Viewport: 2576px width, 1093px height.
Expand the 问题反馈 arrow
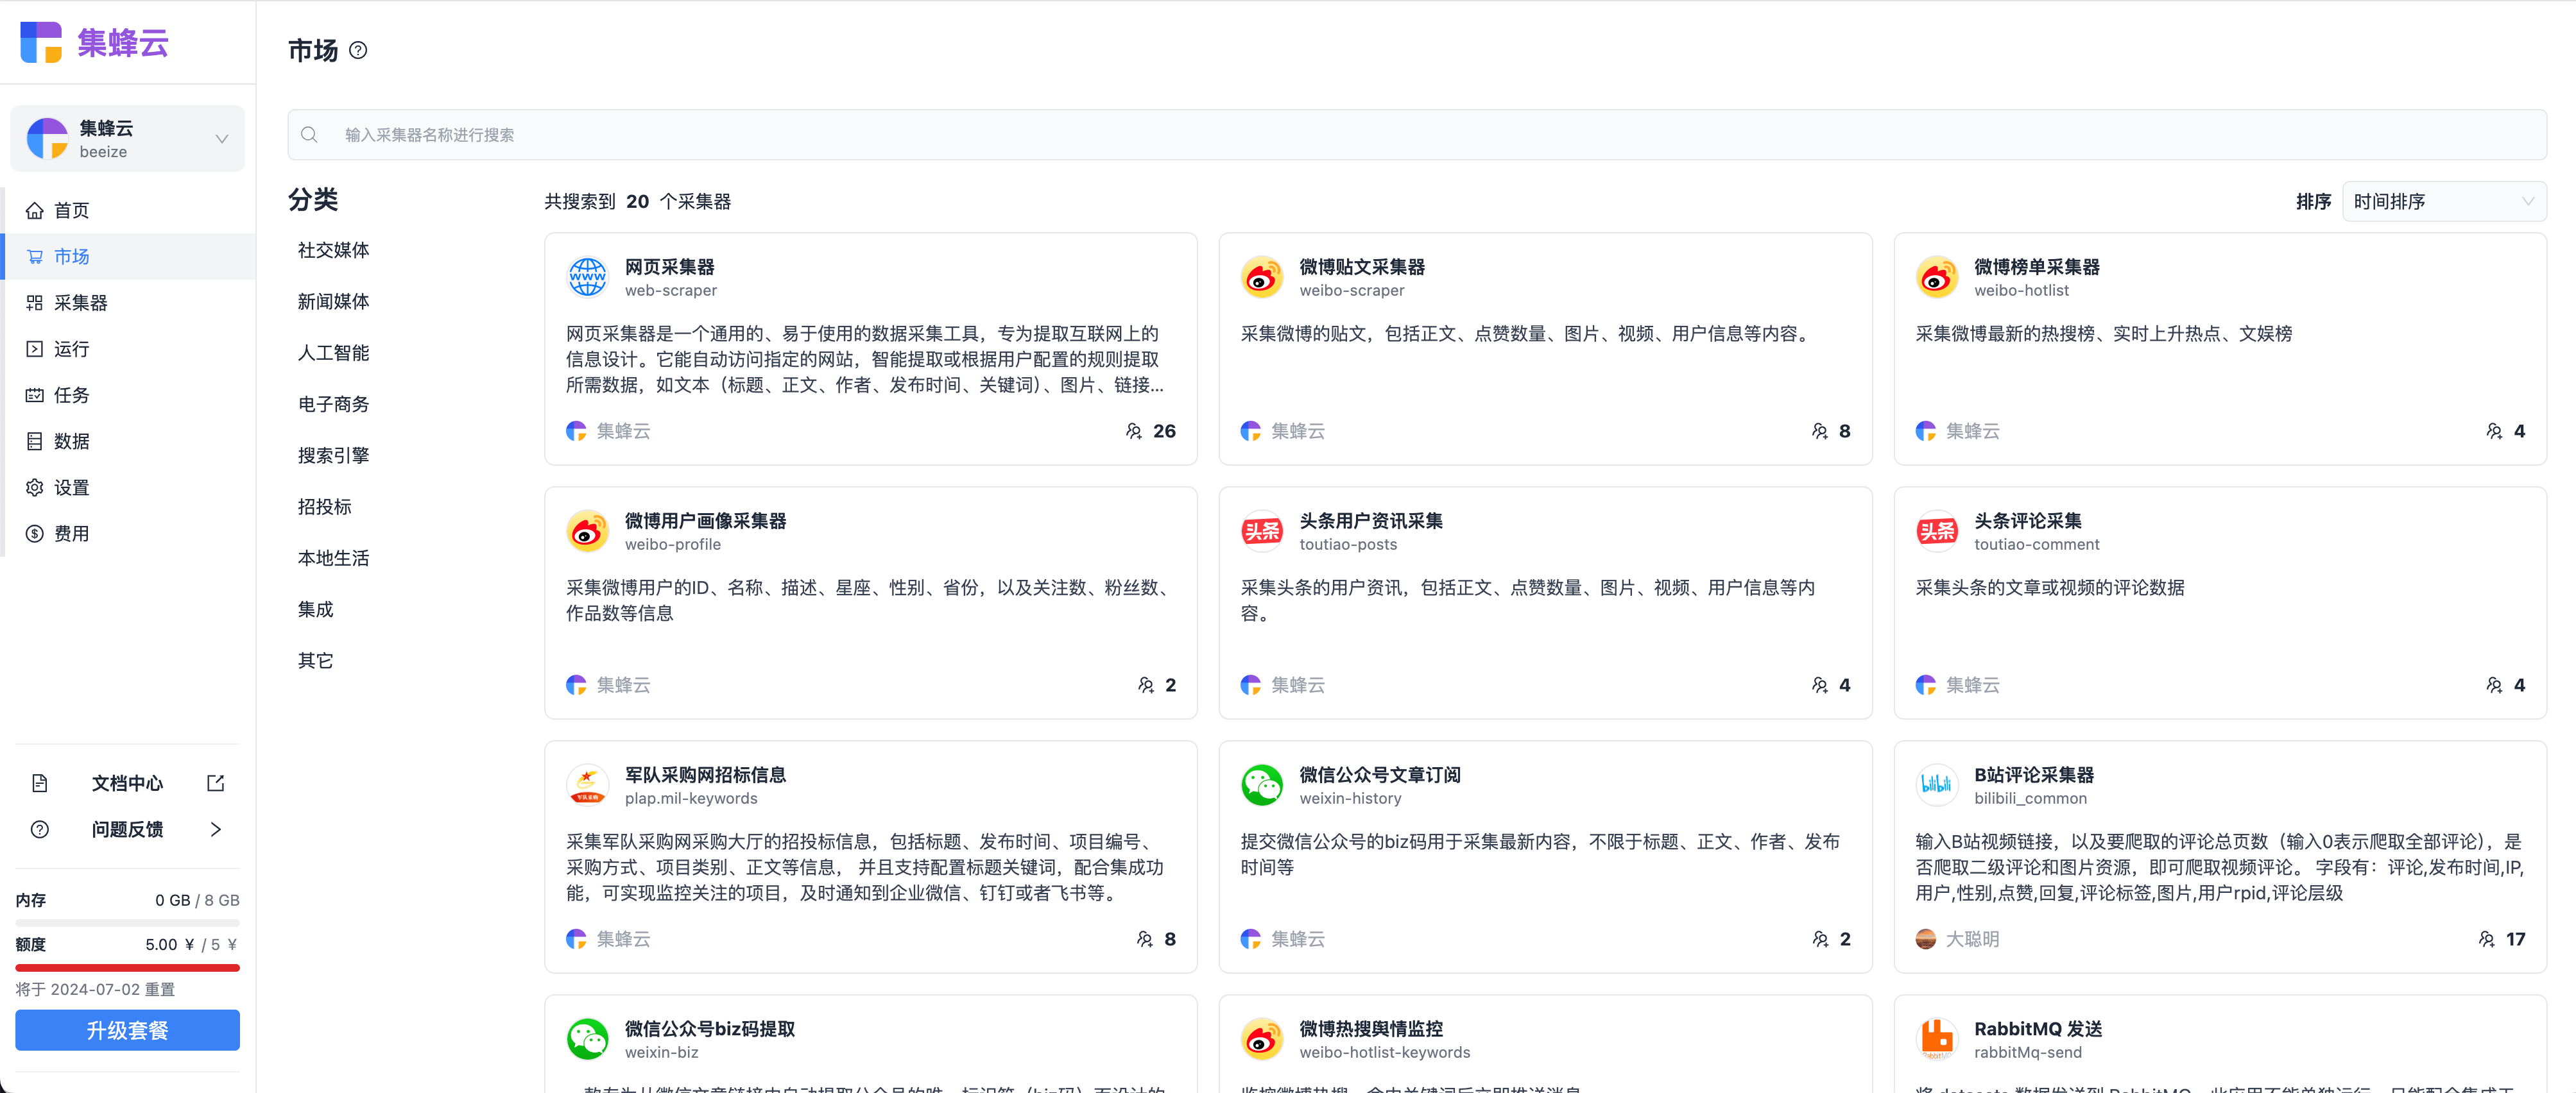(216, 829)
